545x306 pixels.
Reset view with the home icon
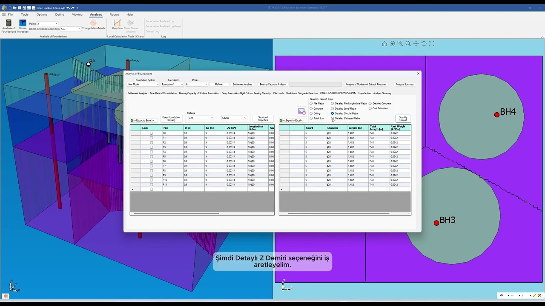pyautogui.click(x=384, y=43)
